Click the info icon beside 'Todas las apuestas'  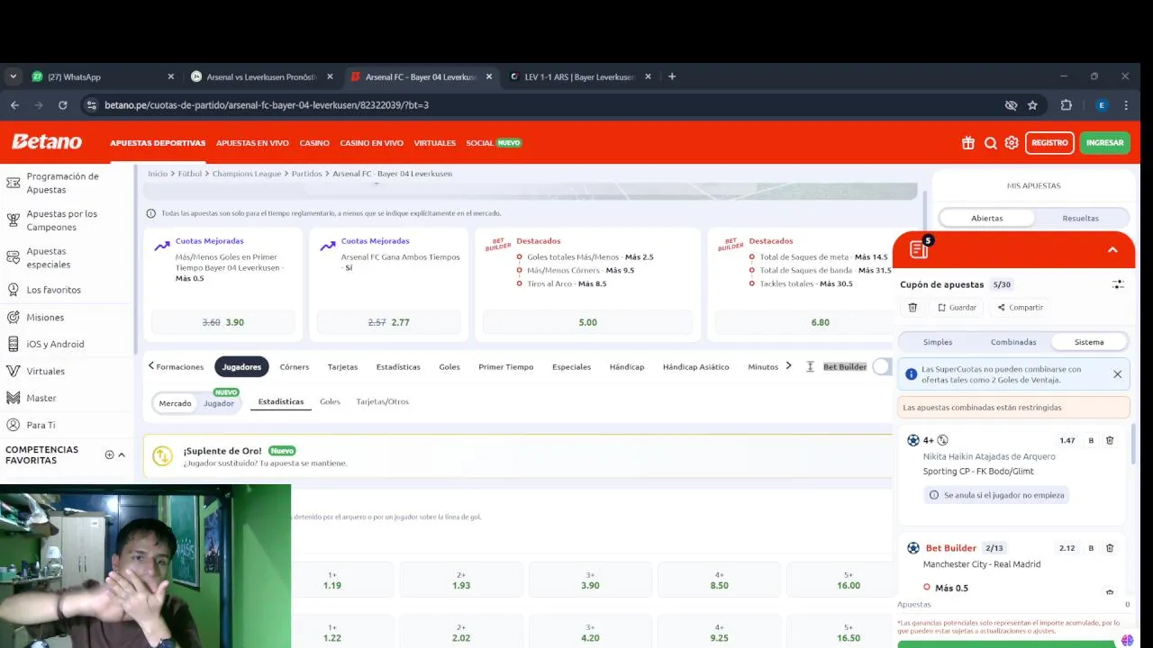[150, 213]
